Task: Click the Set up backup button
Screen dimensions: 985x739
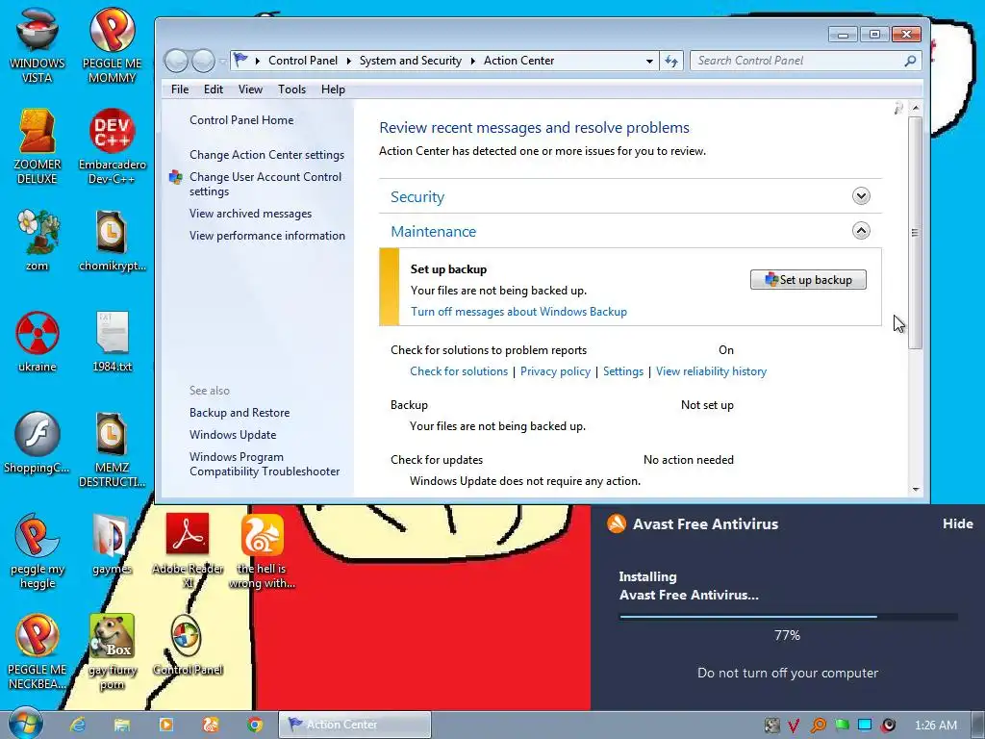Action: [x=808, y=280]
